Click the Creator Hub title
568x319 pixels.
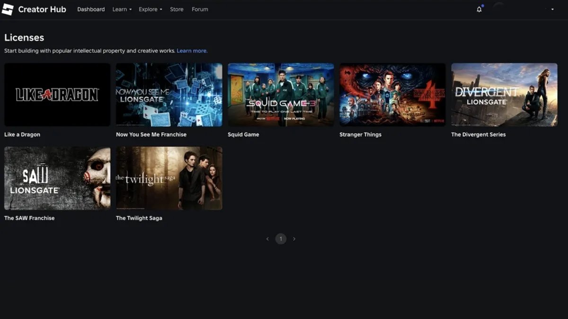(x=42, y=9)
